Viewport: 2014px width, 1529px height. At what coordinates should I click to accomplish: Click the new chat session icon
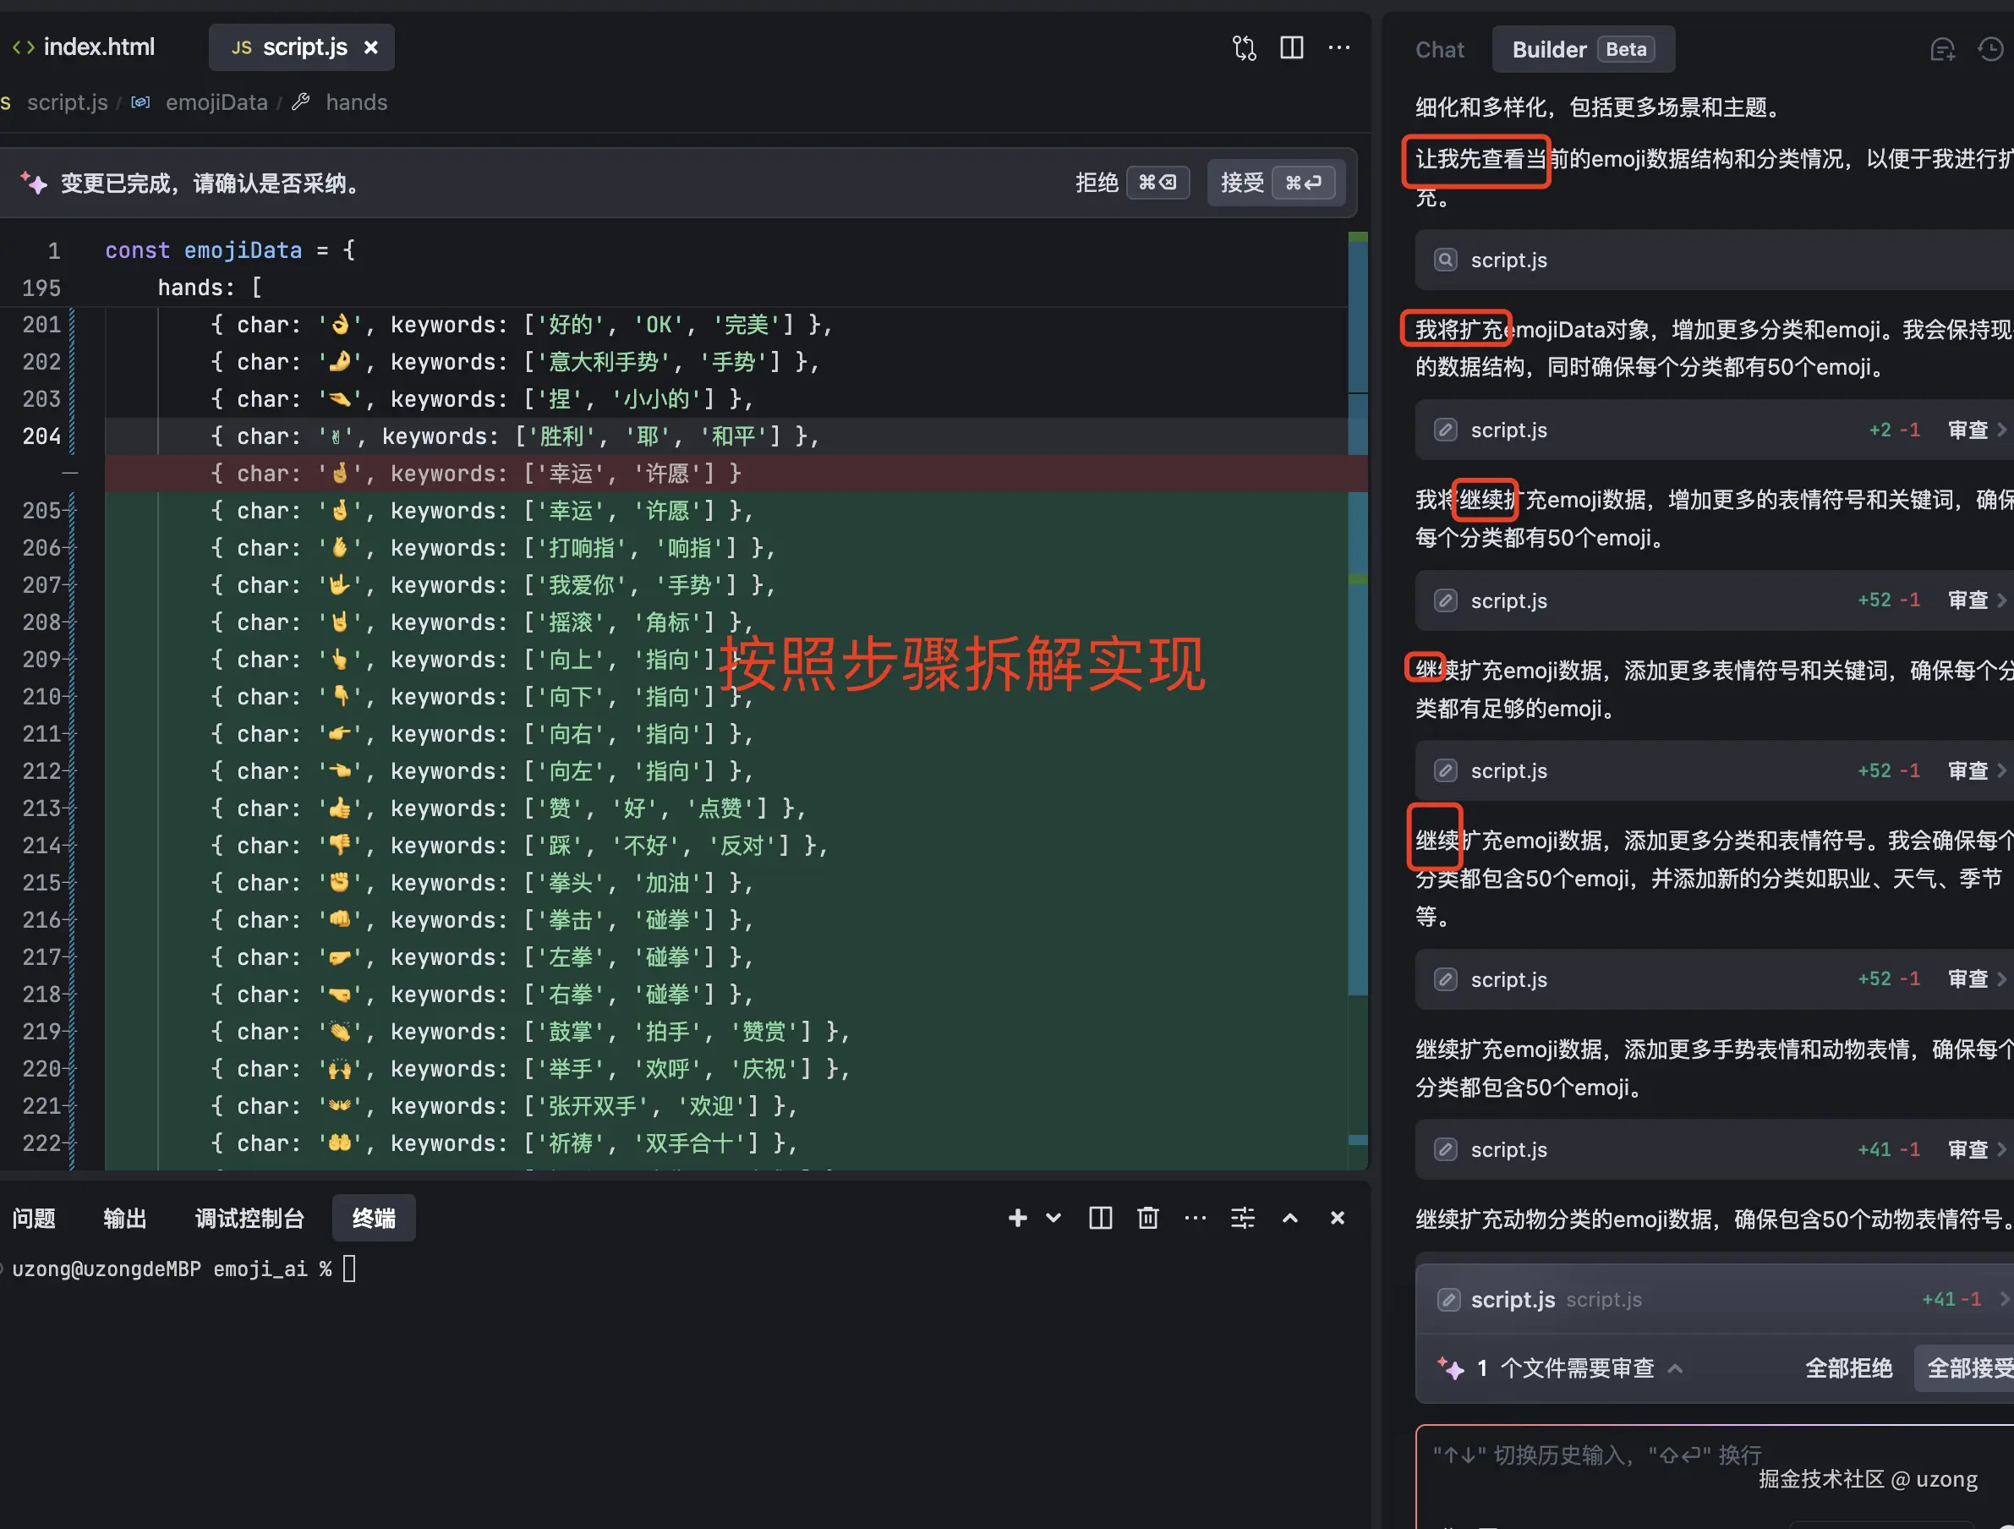1942,50
